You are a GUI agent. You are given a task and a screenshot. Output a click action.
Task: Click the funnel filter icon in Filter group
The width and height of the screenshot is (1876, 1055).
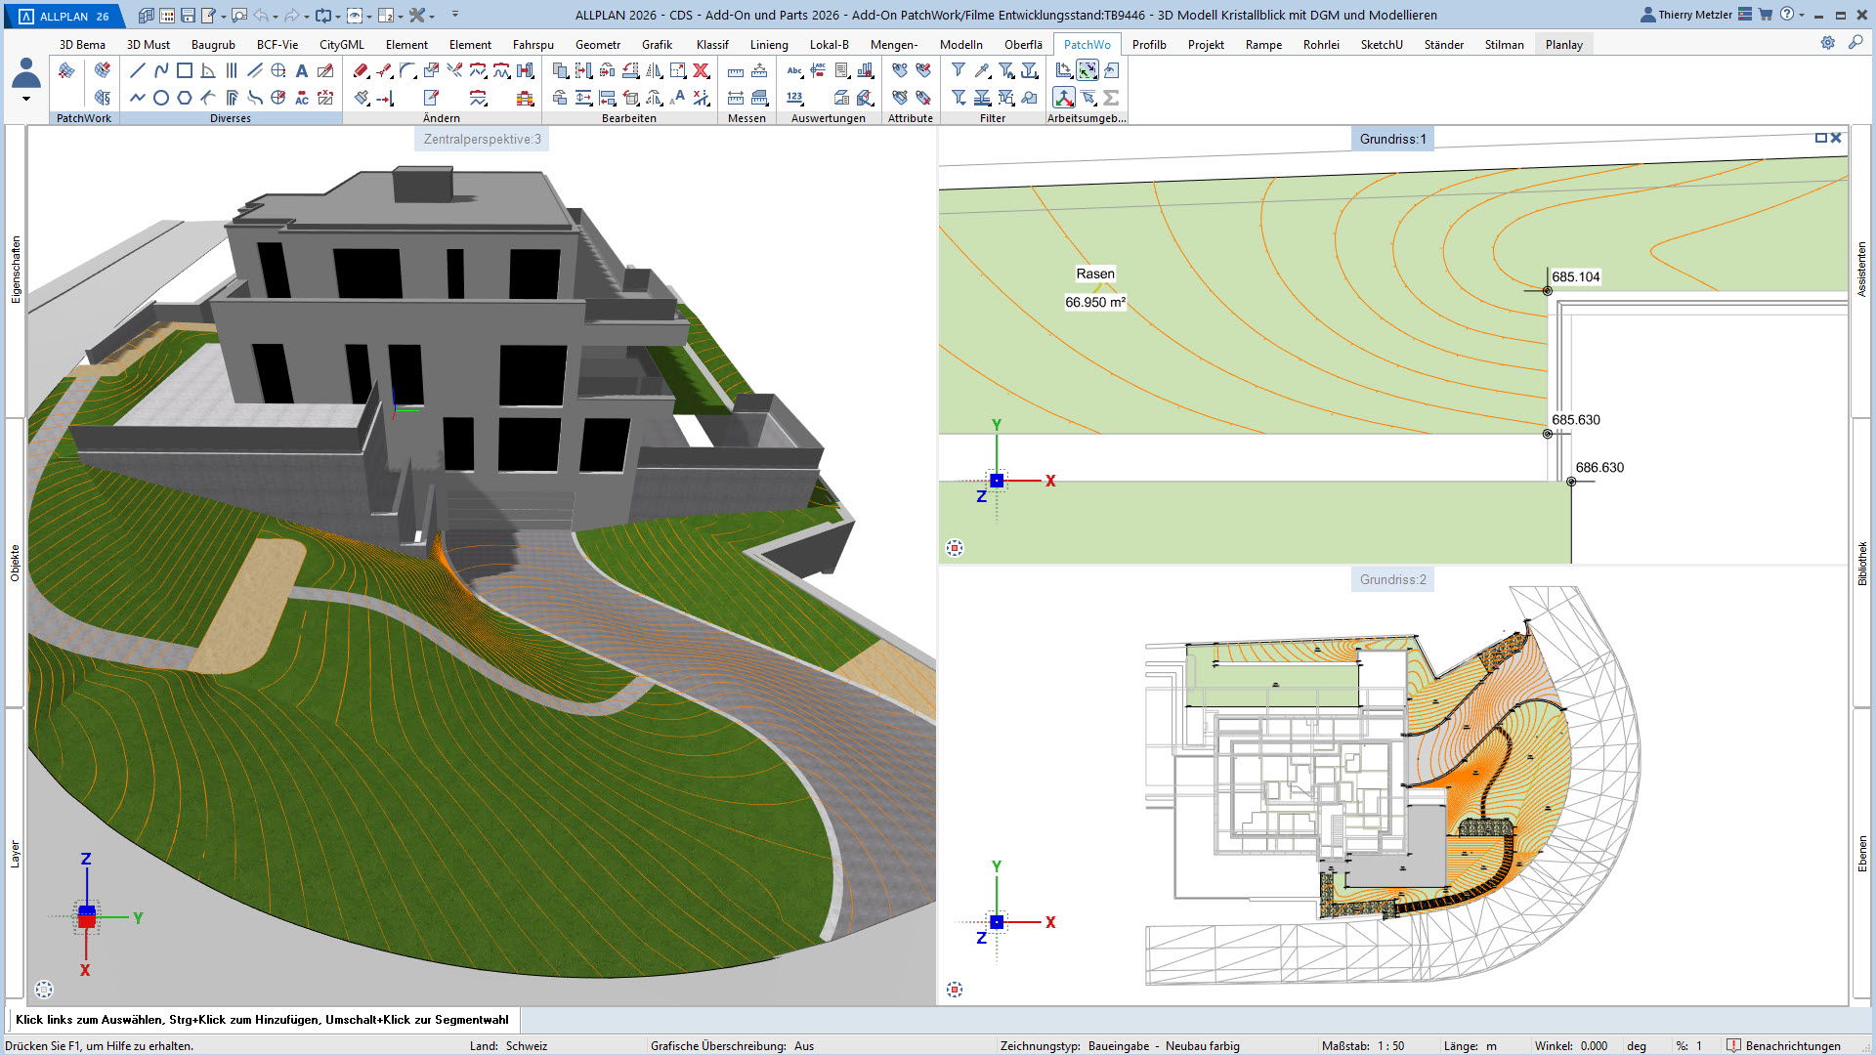click(959, 70)
